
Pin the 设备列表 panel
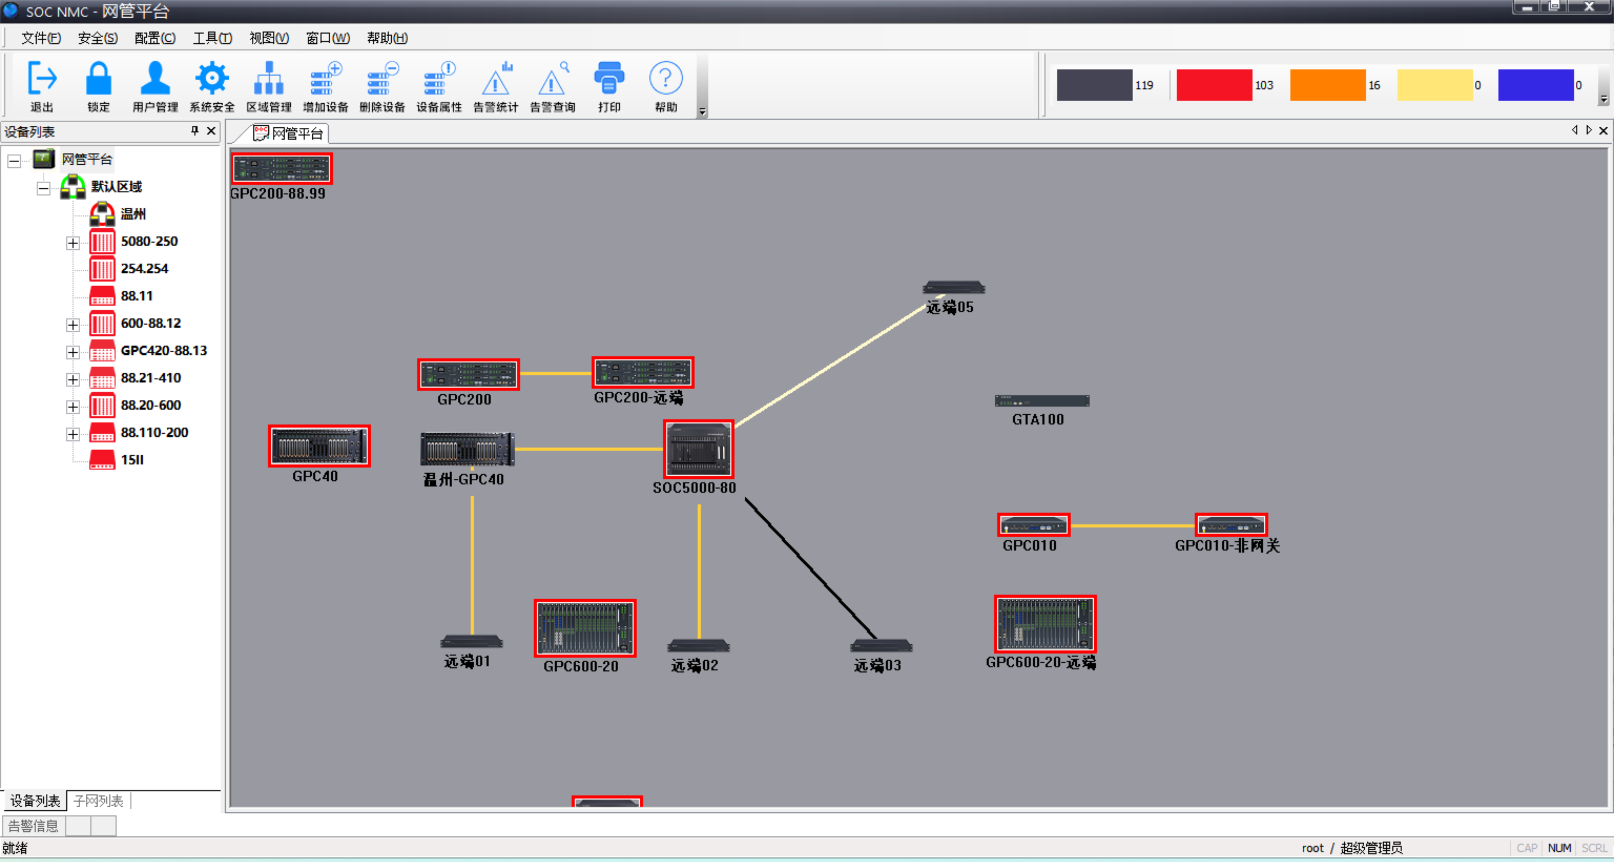coord(195,130)
